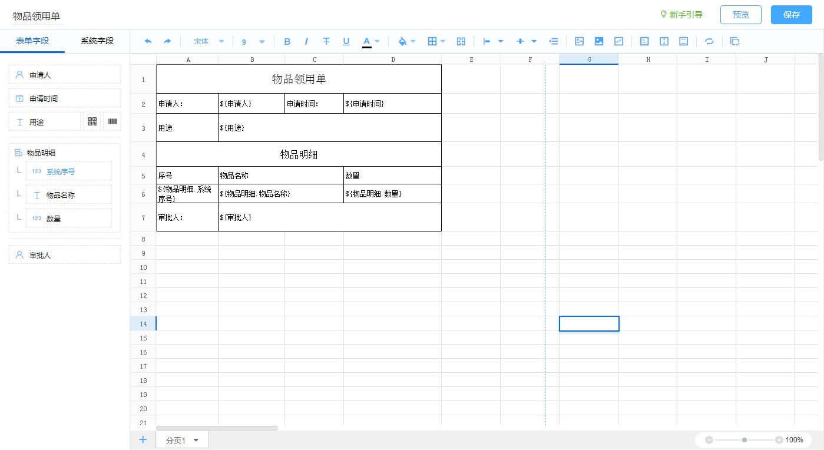824x450 pixels.
Task: Click the undo arrow icon
Action: point(148,41)
